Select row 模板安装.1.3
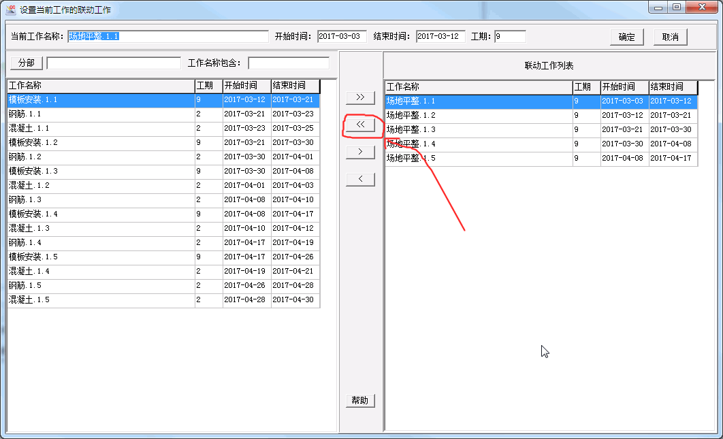This screenshot has height=439, width=723. [x=163, y=172]
